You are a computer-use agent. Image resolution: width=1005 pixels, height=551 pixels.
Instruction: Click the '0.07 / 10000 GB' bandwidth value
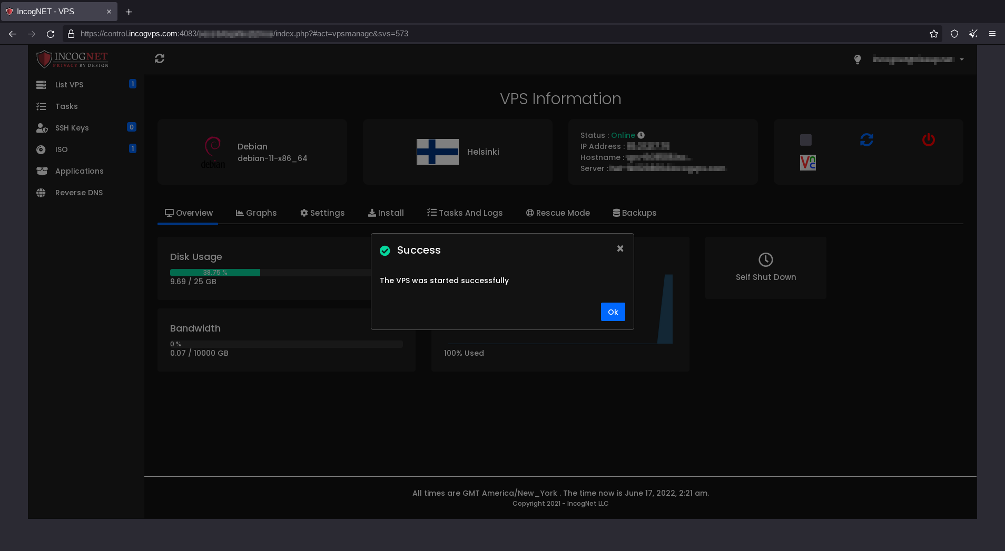tap(199, 353)
